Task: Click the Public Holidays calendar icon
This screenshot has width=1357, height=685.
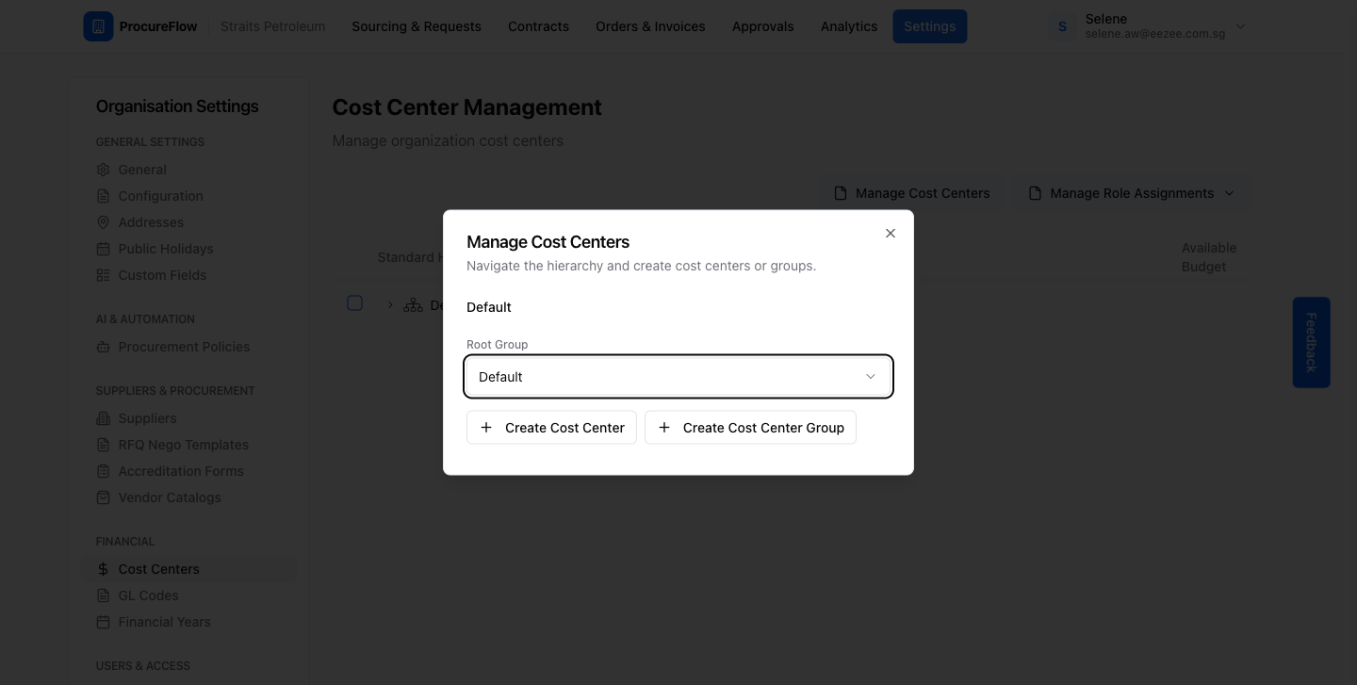Action: [104, 249]
